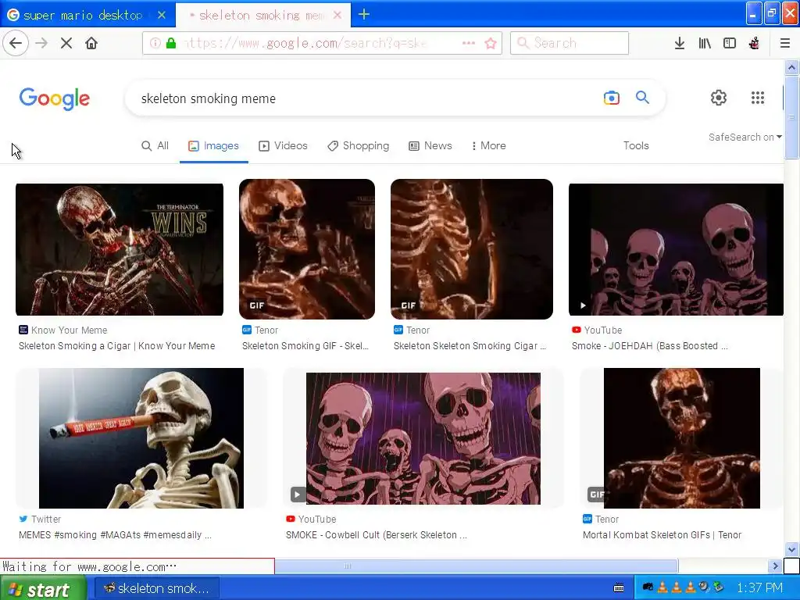The height and width of the screenshot is (600, 800).
Task: Switch to Videos results
Action: (x=283, y=146)
